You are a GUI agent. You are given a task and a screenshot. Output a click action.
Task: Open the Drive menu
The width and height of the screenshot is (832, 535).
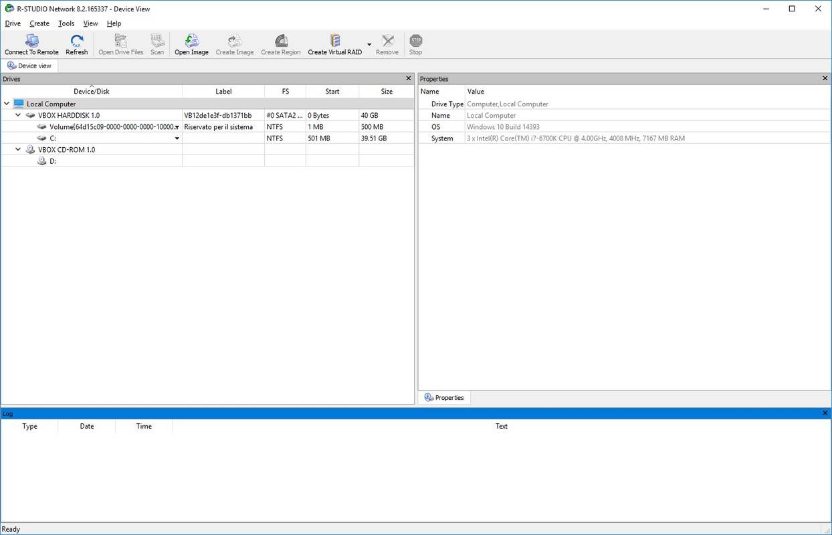[x=13, y=23]
